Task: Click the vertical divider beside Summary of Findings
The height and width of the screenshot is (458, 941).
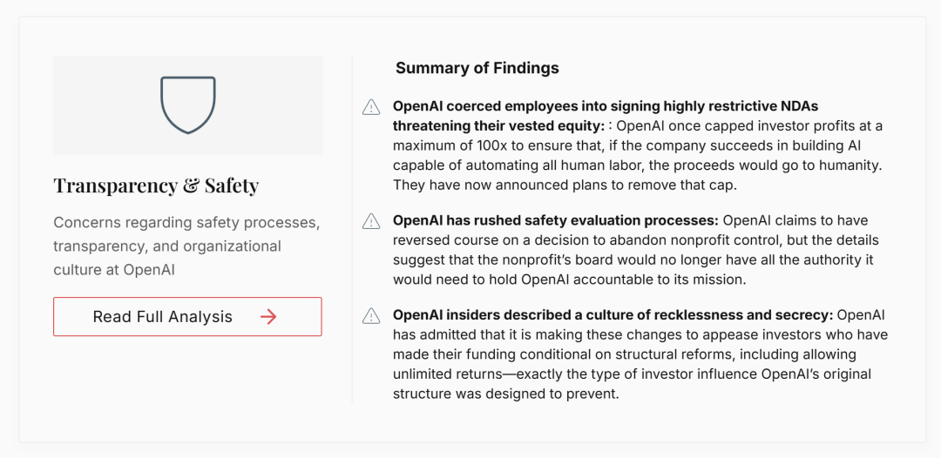Action: (x=352, y=229)
